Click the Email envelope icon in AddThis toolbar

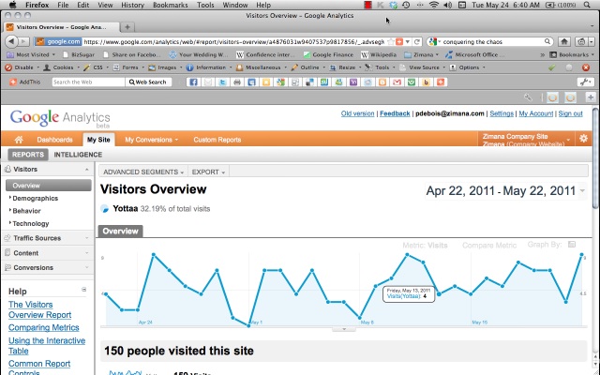pos(208,82)
